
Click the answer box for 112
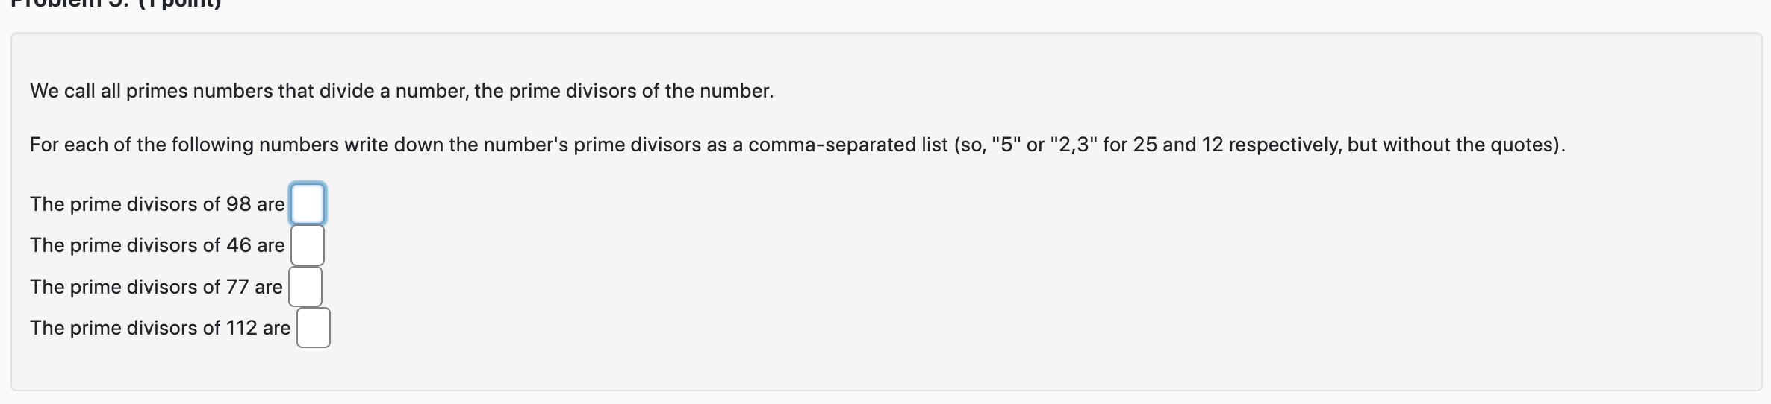coord(314,328)
